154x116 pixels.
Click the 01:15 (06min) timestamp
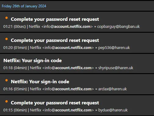[15, 110]
